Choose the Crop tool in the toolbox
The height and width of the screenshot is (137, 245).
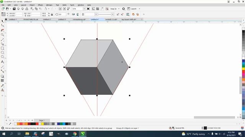2,30
